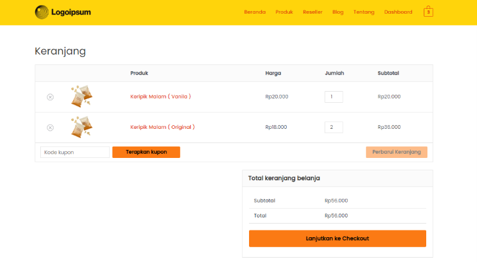Screen dimensions: 477x262
Task: Proceed with Lanjutkan ke Checkout button
Action: (x=337, y=238)
